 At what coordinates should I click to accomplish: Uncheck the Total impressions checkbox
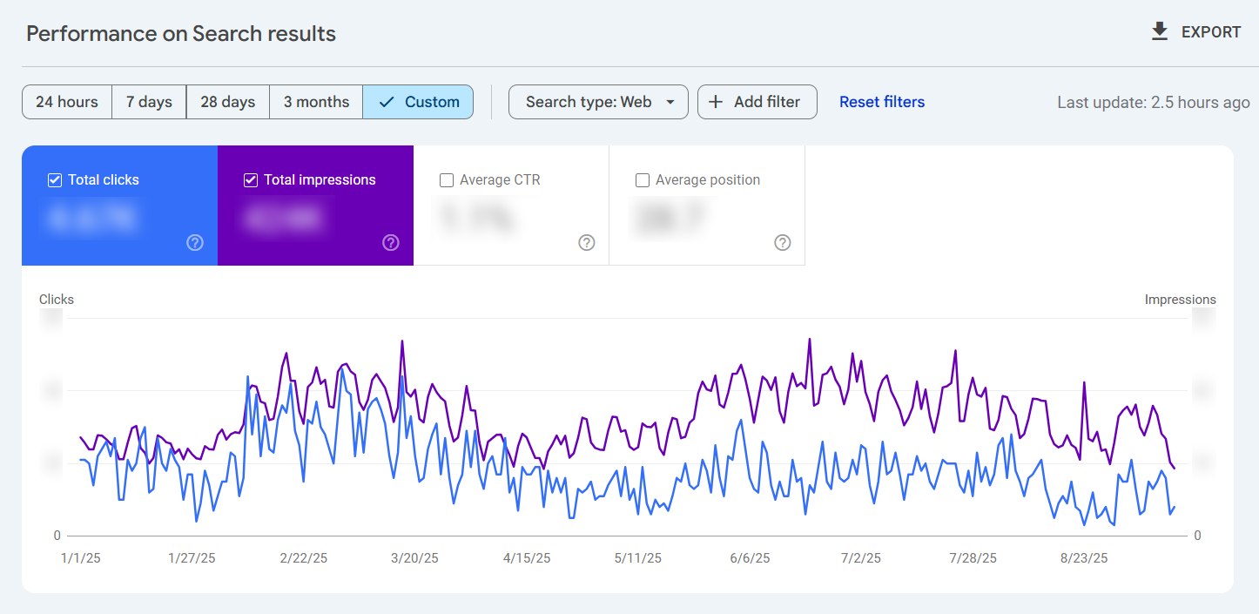pos(251,179)
